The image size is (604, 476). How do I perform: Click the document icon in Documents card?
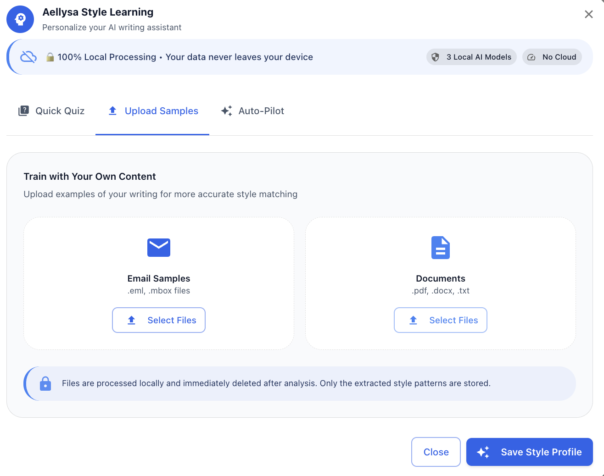click(x=441, y=248)
